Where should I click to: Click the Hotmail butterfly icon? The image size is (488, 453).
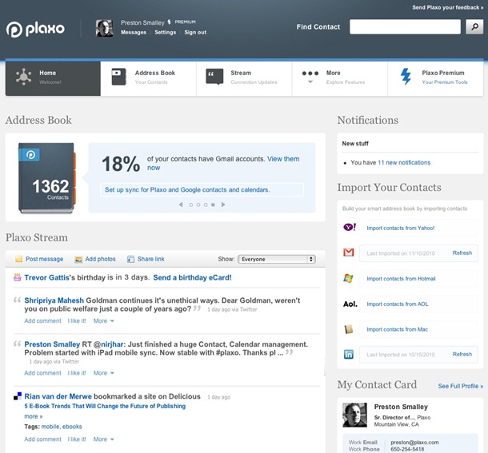pyautogui.click(x=348, y=278)
